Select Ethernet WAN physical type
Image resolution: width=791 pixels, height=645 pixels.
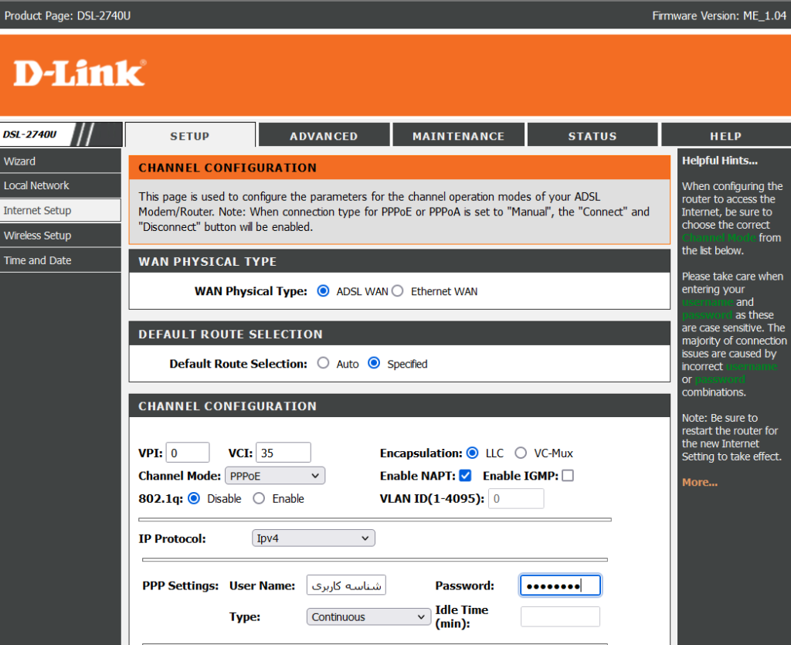click(x=398, y=291)
